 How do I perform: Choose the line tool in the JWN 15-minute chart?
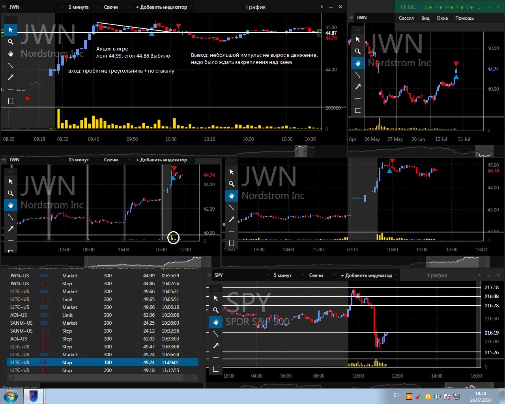pos(11,217)
